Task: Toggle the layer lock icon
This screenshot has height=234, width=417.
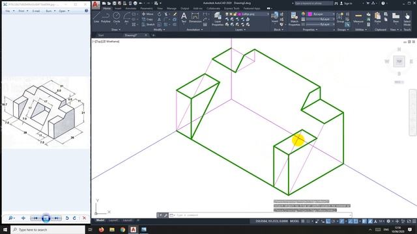Action: pyautogui.click(x=235, y=14)
